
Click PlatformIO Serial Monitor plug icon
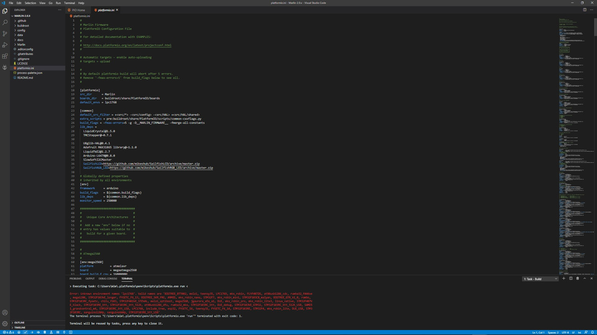[x=64, y=332]
